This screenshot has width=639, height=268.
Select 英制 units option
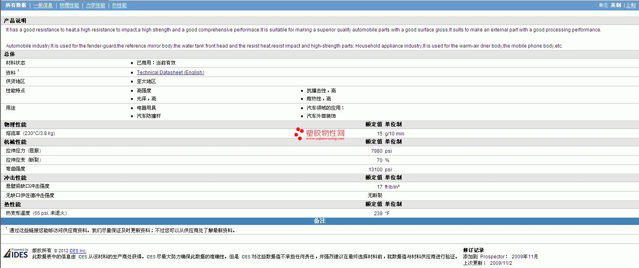click(x=616, y=5)
